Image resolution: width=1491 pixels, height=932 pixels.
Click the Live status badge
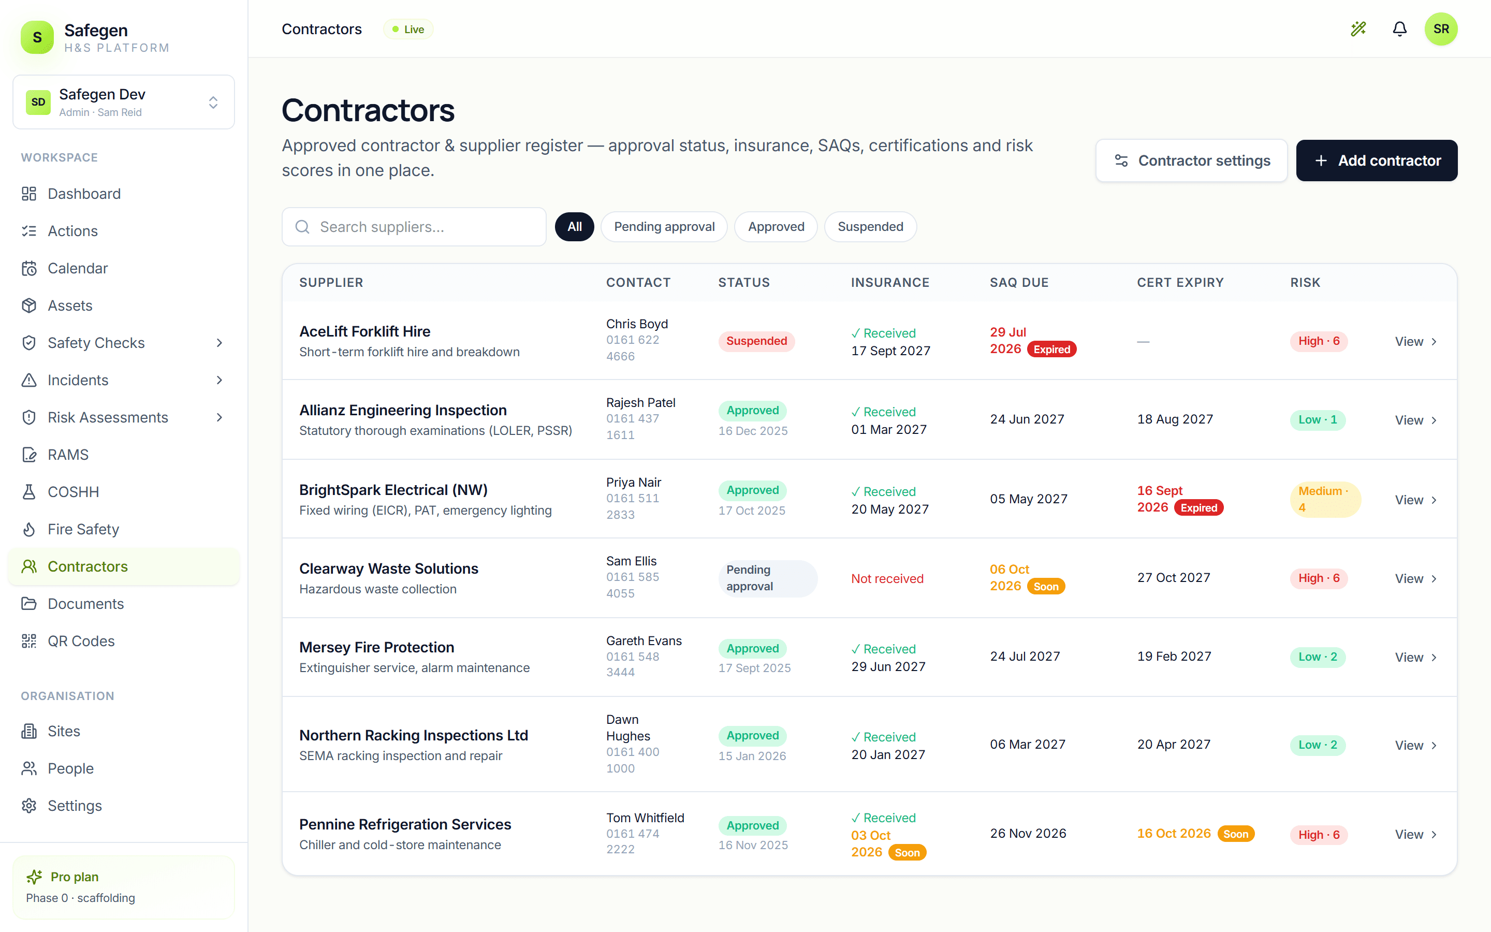point(408,30)
